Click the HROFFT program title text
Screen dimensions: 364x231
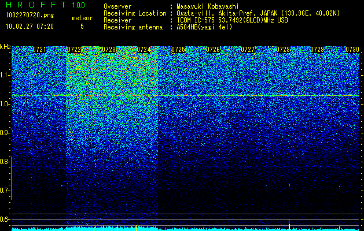tap(36, 5)
